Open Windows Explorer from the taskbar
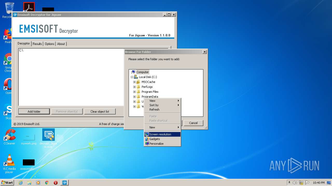This screenshot has width=332, height=186. (x=29, y=183)
